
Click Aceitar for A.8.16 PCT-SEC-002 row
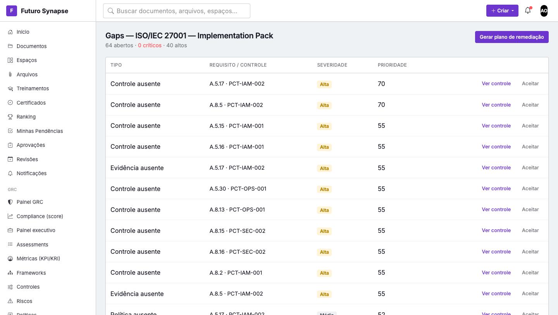530,251
